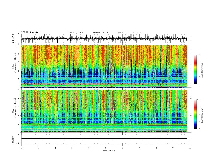This screenshot has height=166, width=214.
Task: Click the ch.3 flat waveform trace
Action: pos(104,139)
